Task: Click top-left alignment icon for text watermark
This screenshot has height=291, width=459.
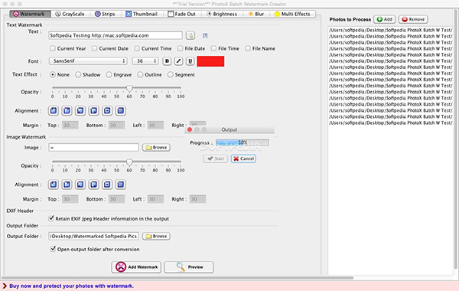Action: tap(54, 110)
